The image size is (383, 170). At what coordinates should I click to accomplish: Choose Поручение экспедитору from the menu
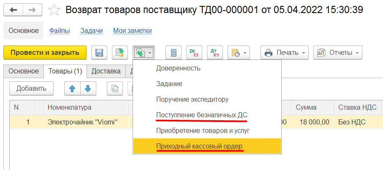tap(207, 100)
